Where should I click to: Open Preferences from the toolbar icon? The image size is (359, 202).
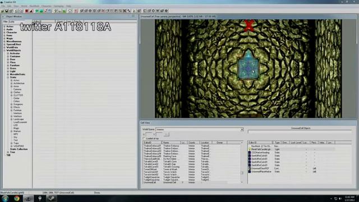coord(11,11)
